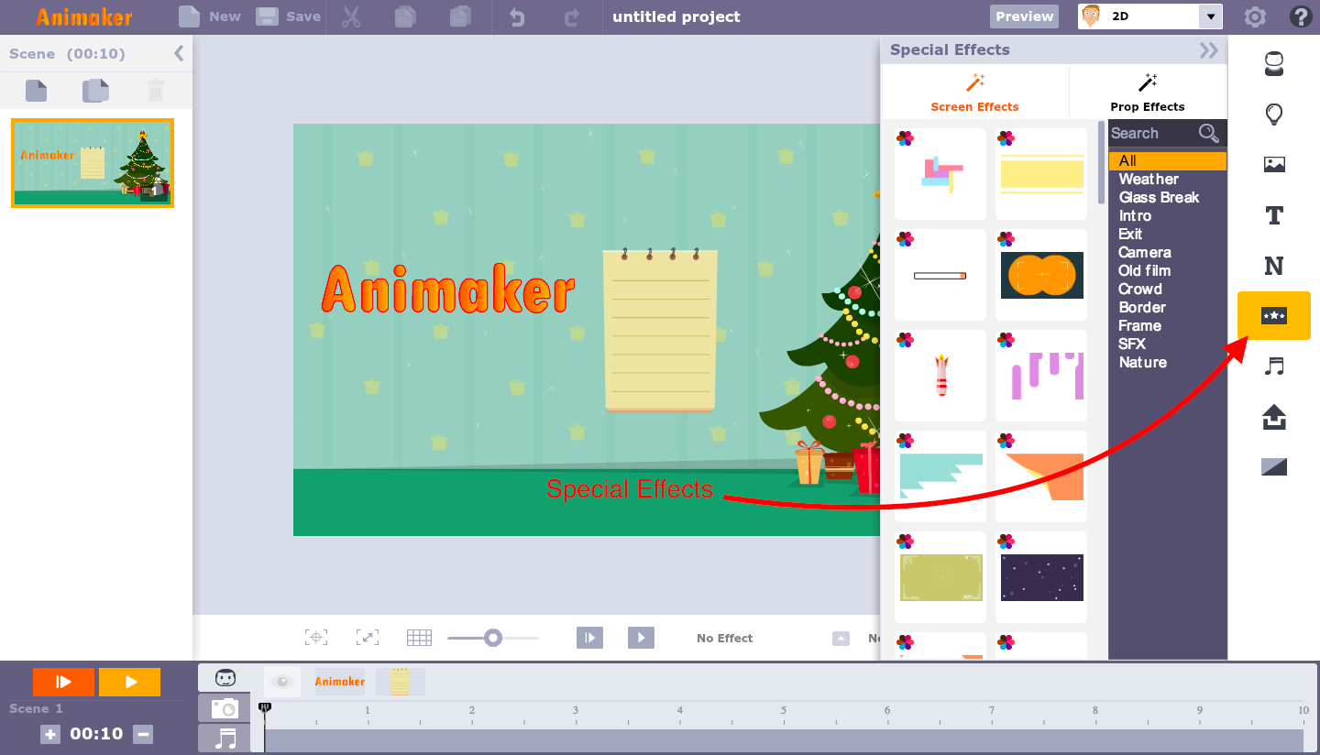Collapse the Scene panel

point(179,53)
